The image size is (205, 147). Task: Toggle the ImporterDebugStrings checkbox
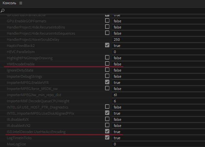point(107,76)
